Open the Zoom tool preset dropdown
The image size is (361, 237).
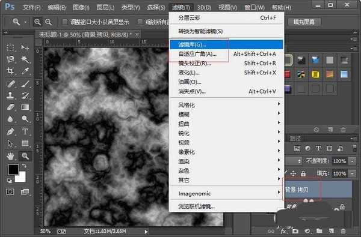[x=25, y=22]
